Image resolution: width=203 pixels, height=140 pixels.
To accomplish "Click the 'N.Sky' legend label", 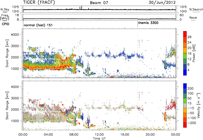I will pos(5,9).
